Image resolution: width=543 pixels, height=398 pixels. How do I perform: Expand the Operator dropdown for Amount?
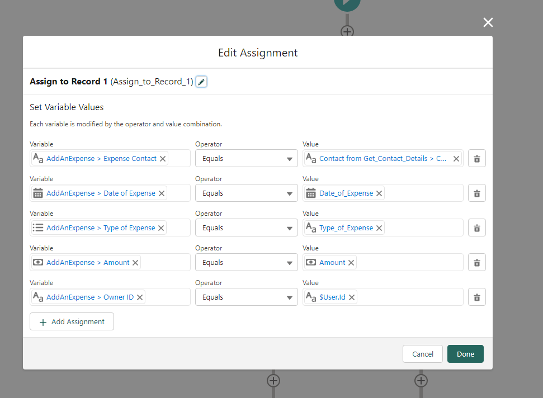click(246, 263)
